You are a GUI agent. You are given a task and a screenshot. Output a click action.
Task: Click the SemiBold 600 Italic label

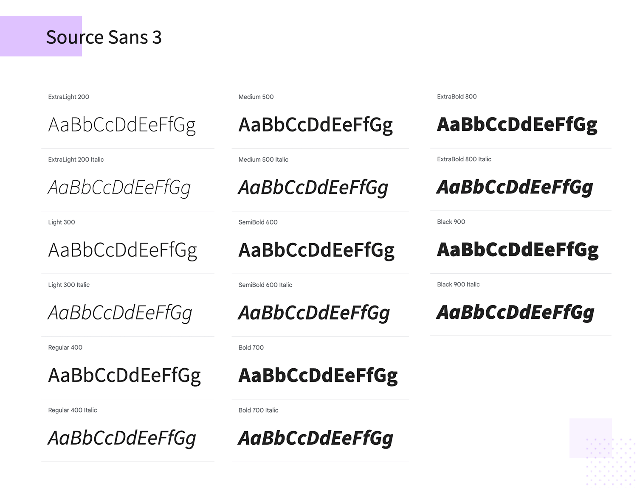pos(265,285)
